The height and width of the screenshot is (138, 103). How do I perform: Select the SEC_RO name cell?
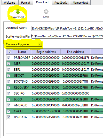[x=22, y=93]
